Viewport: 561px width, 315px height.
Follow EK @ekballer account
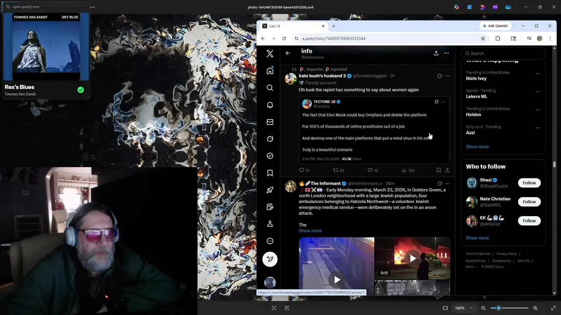click(x=529, y=220)
